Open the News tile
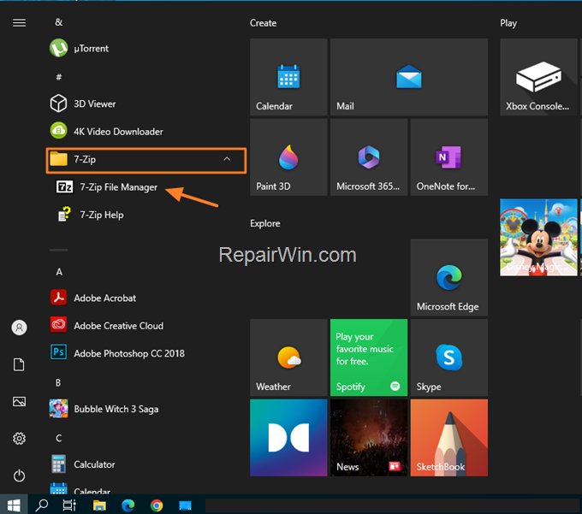The image size is (582, 514). pyautogui.click(x=369, y=437)
